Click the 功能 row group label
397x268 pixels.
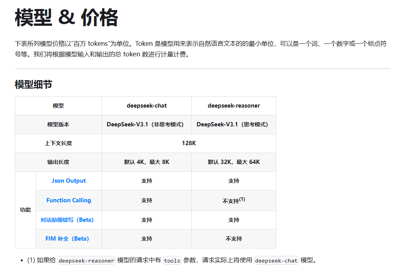pyautogui.click(x=25, y=210)
